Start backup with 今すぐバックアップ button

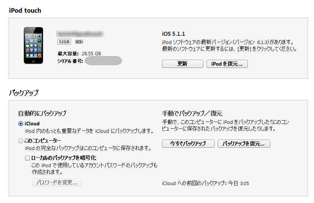[x=188, y=144]
